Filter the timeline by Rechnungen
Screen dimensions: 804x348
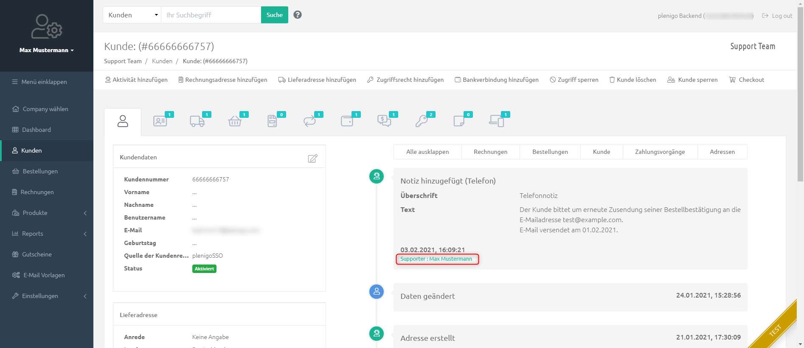[x=490, y=152]
